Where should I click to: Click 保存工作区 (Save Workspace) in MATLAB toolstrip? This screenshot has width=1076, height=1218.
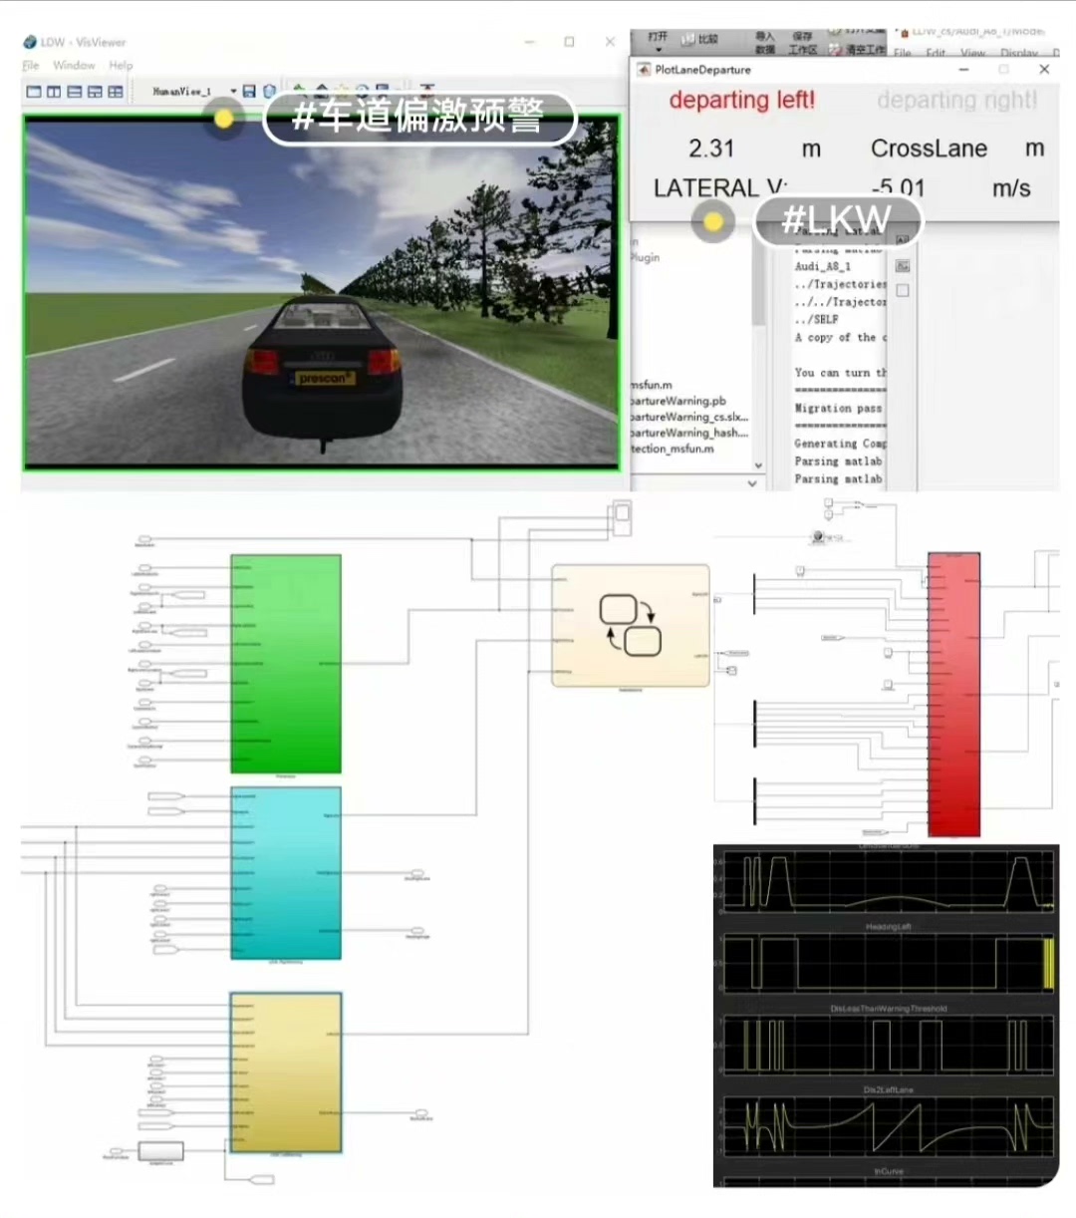[803, 43]
